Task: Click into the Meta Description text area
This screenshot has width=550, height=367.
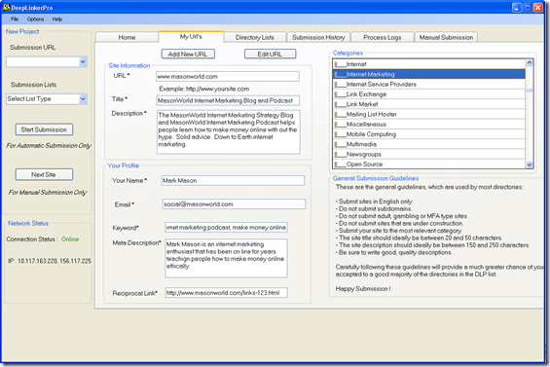Action: tap(226, 258)
